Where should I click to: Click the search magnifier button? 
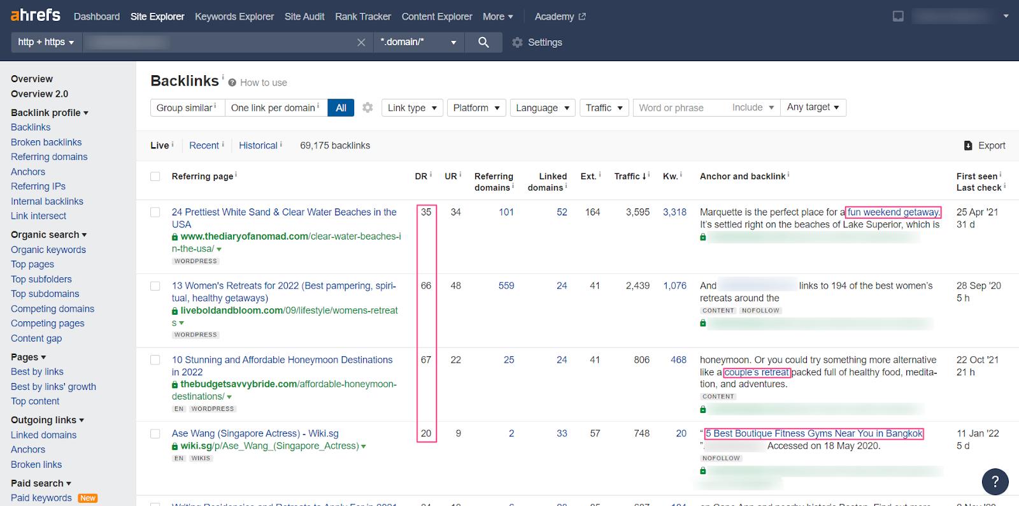(483, 42)
